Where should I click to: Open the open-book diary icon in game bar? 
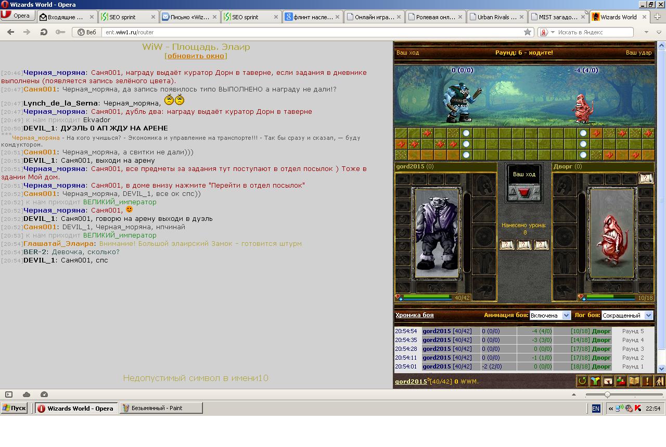(x=634, y=381)
